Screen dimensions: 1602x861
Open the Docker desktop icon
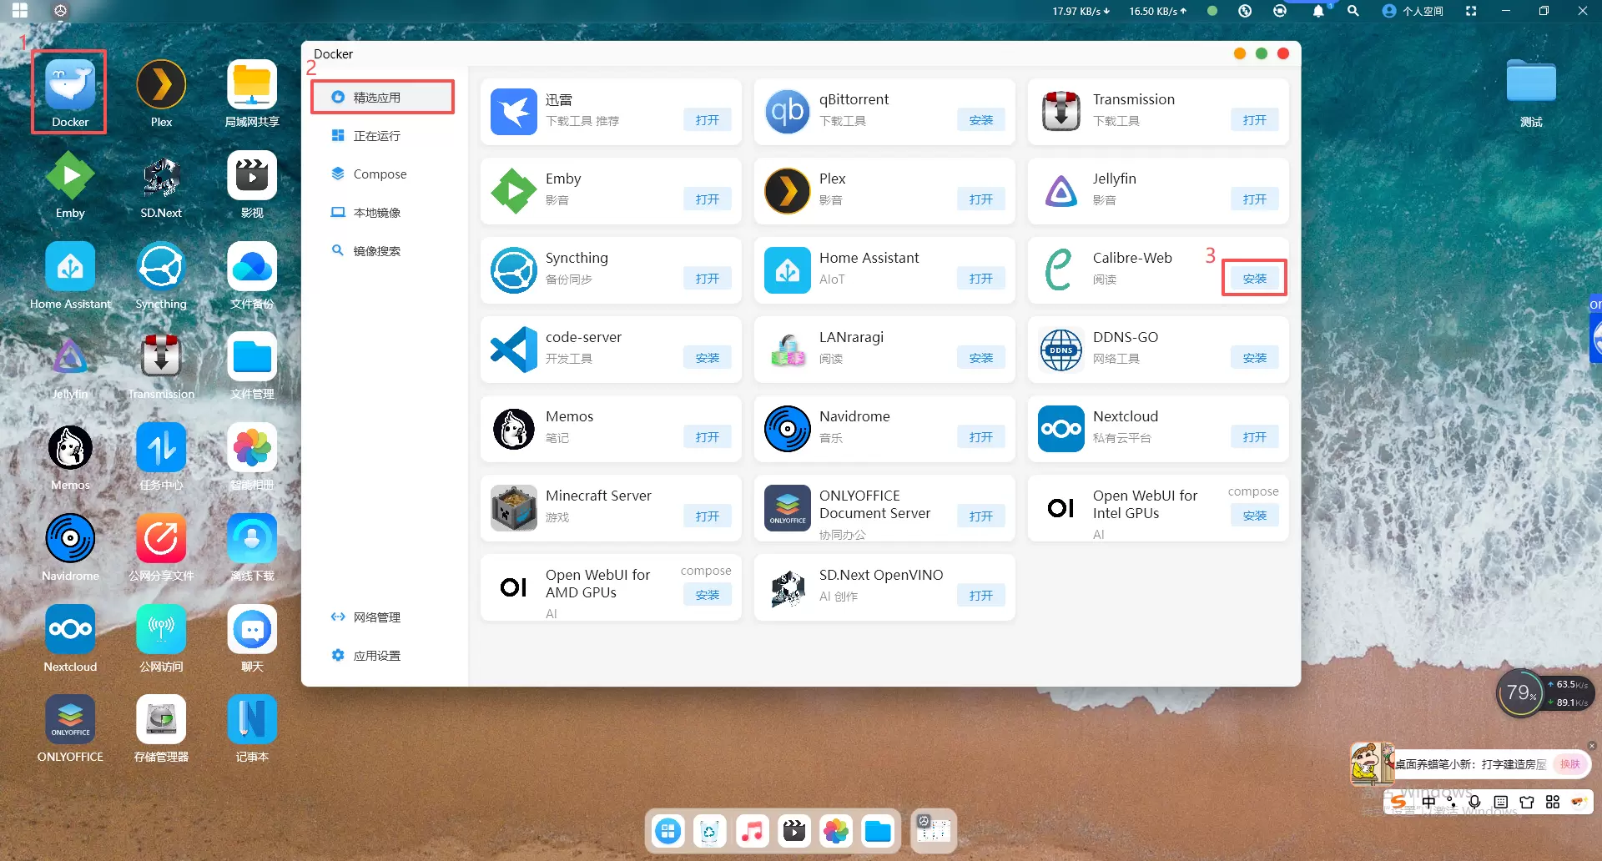(x=70, y=87)
